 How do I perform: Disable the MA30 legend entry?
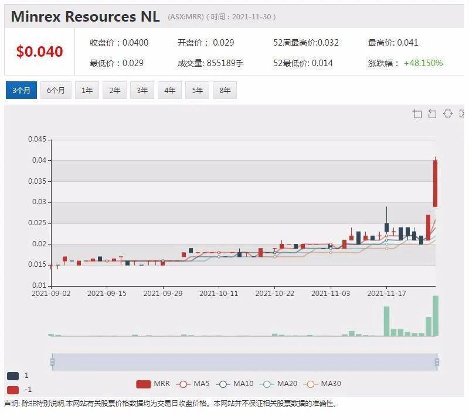tap(324, 384)
